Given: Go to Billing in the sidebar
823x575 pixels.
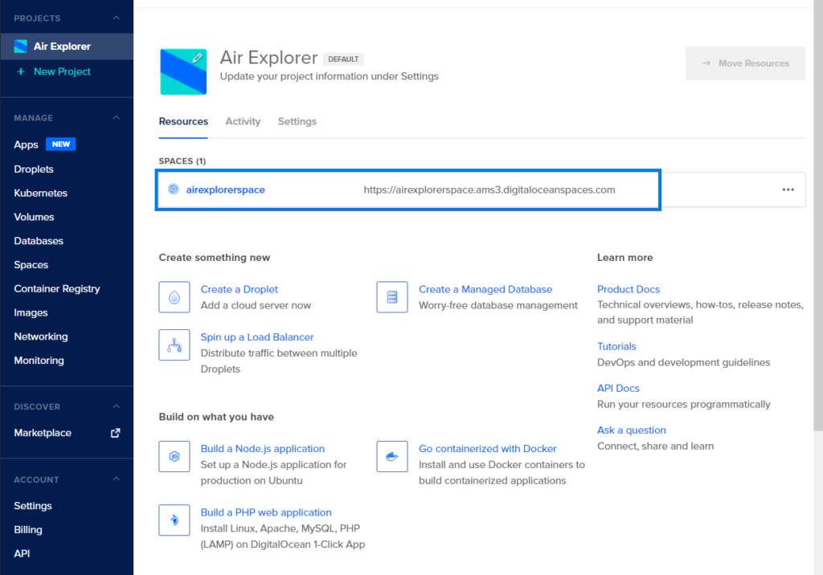Looking at the screenshot, I should pos(28,530).
